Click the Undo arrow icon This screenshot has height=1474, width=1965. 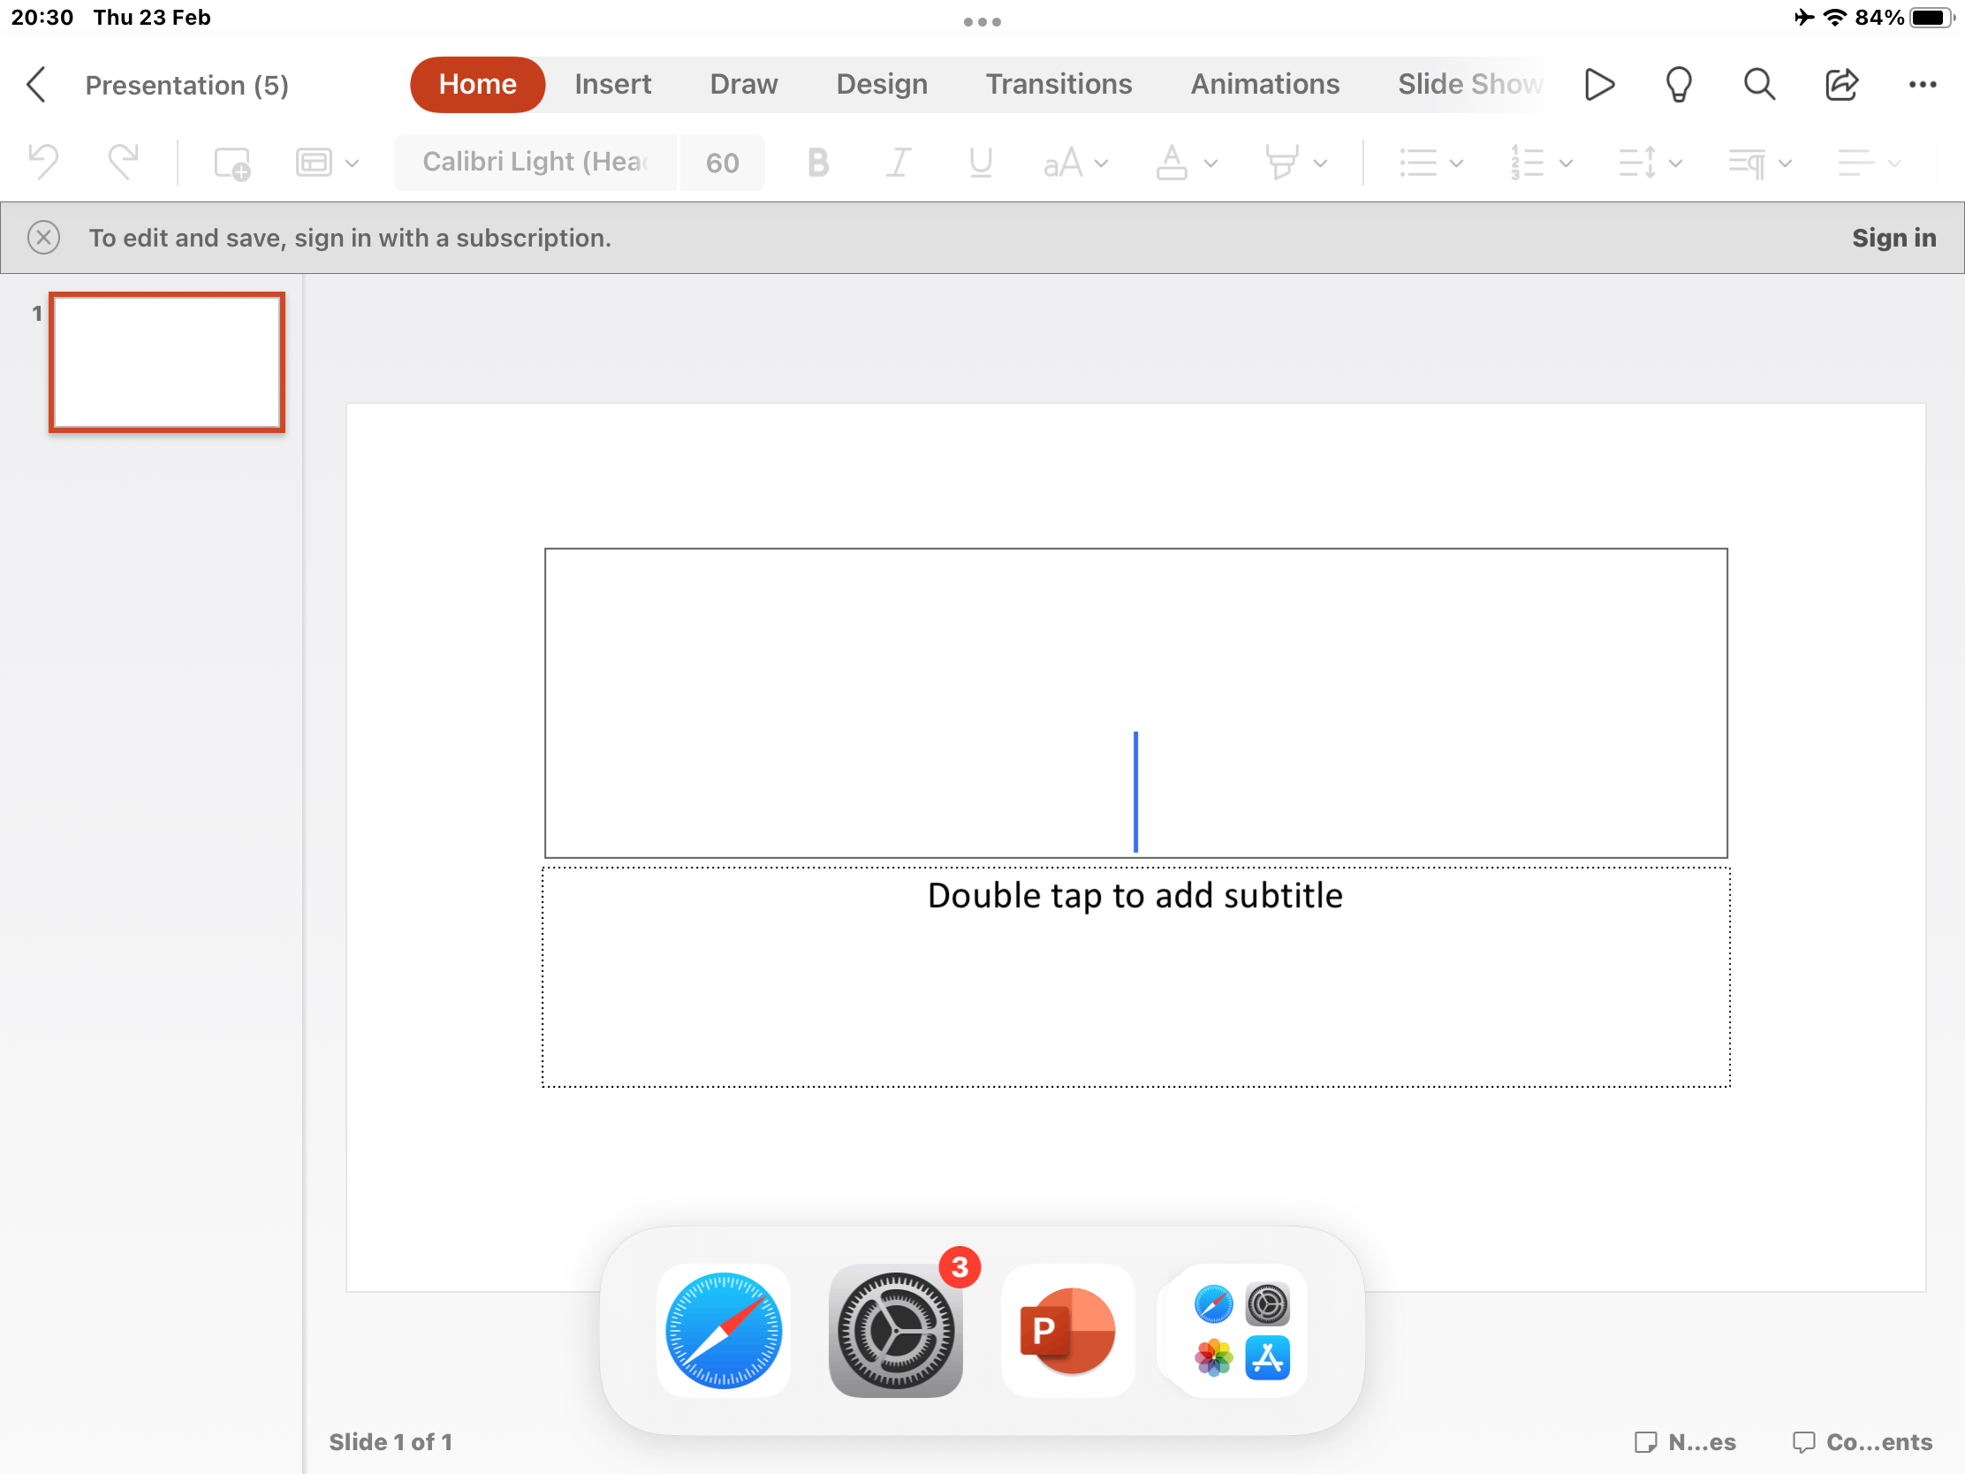coord(42,163)
